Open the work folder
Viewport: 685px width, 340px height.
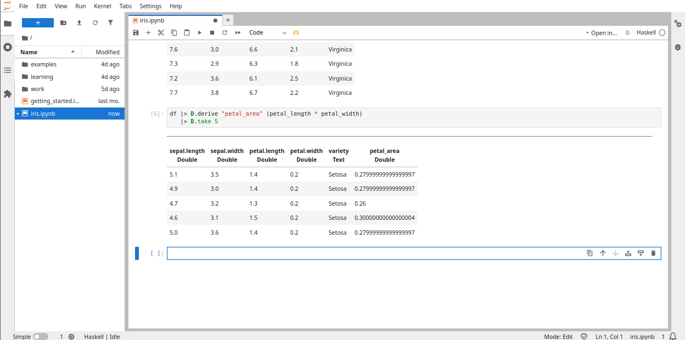(x=70, y=89)
